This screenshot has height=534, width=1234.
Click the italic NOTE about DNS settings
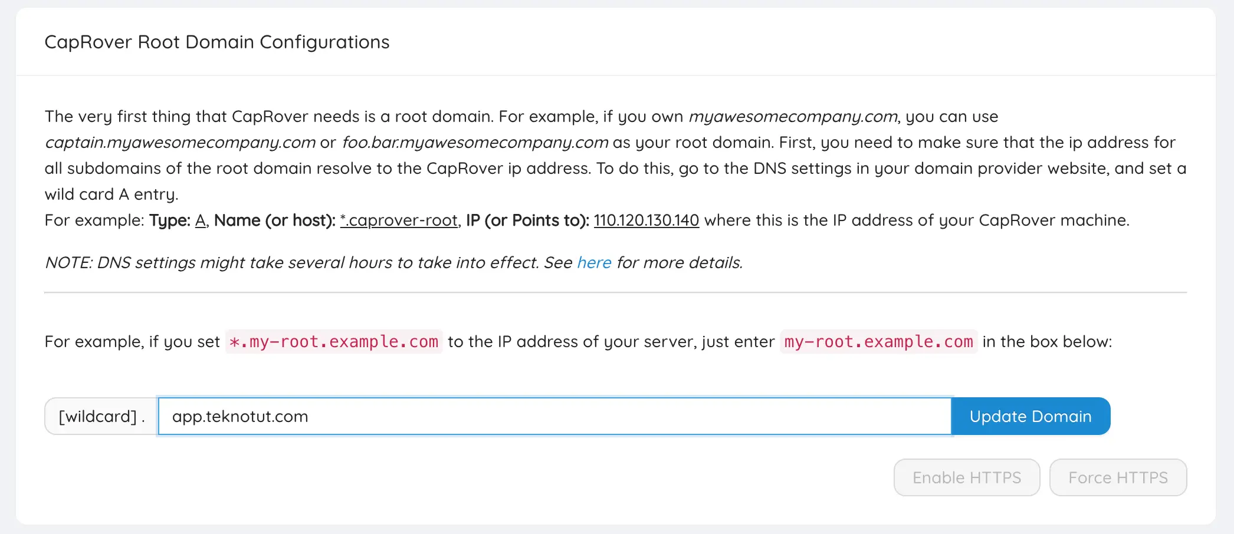click(307, 262)
